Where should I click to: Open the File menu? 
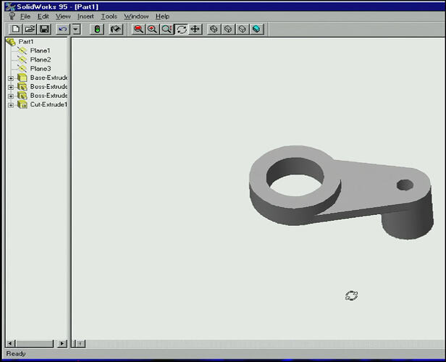click(25, 17)
